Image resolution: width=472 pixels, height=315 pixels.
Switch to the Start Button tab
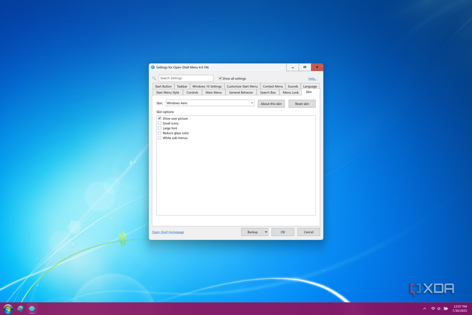[x=163, y=86]
